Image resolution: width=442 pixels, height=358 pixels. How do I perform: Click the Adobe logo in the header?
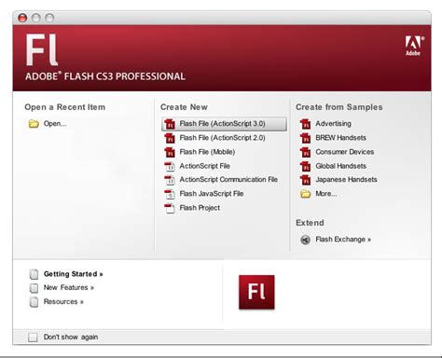coord(414,46)
